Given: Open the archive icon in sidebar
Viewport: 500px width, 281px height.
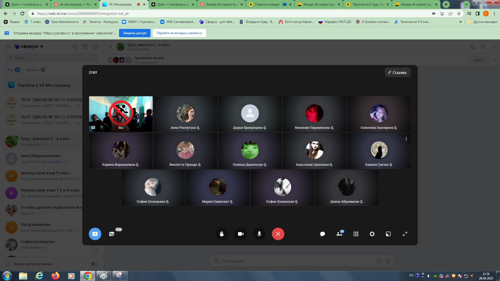Looking at the screenshot, I should click(x=85, y=47).
